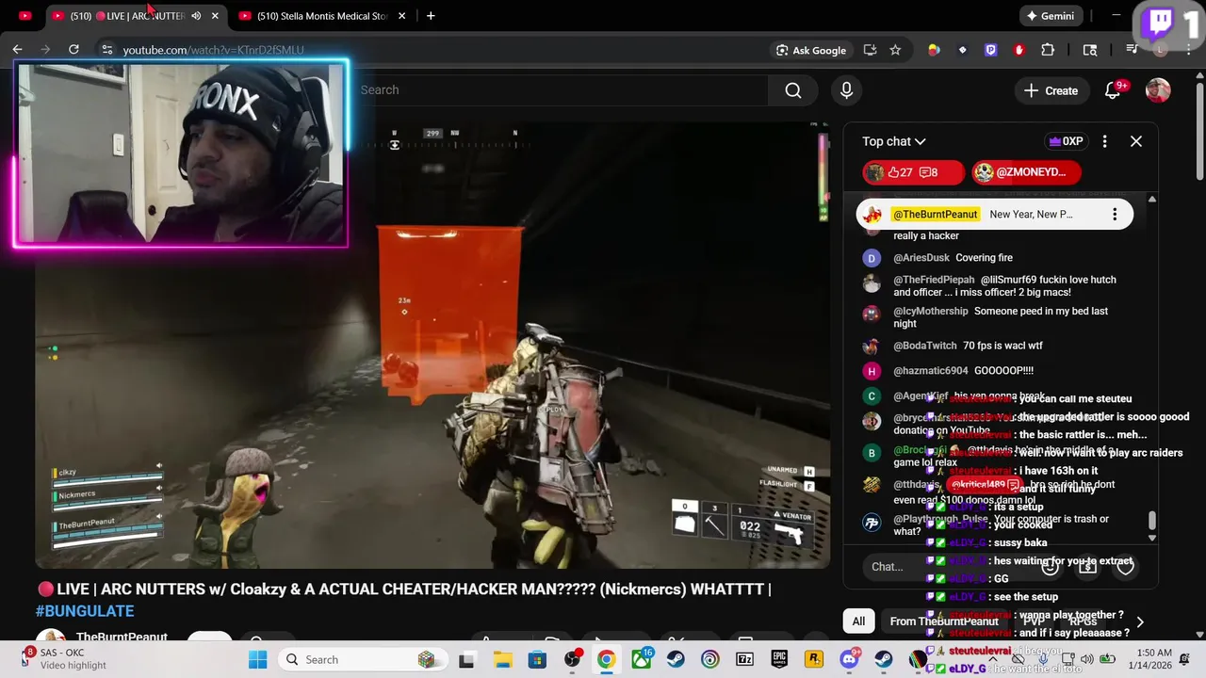The image size is (1206, 678).
Task: Select the All filter chip
Action: [858, 621]
